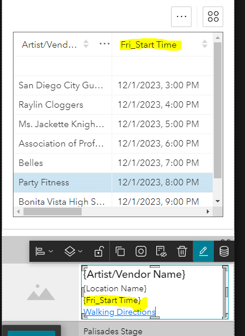Open the align dropdown in the toolbar
The height and width of the screenshot is (336, 245).
coord(44,251)
